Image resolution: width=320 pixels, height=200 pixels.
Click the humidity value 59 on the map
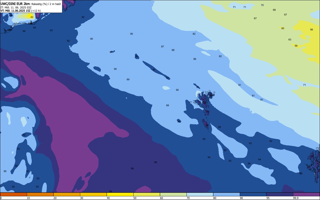[296, 46]
